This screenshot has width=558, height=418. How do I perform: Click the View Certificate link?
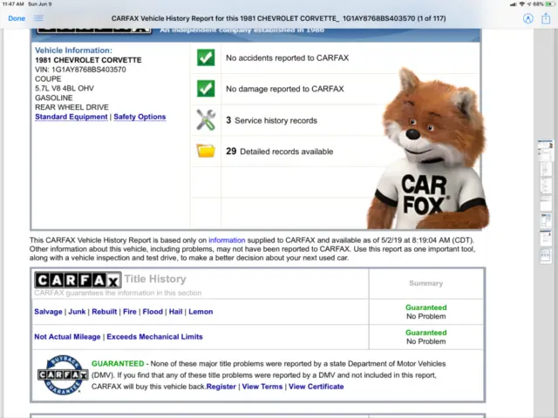(x=316, y=387)
